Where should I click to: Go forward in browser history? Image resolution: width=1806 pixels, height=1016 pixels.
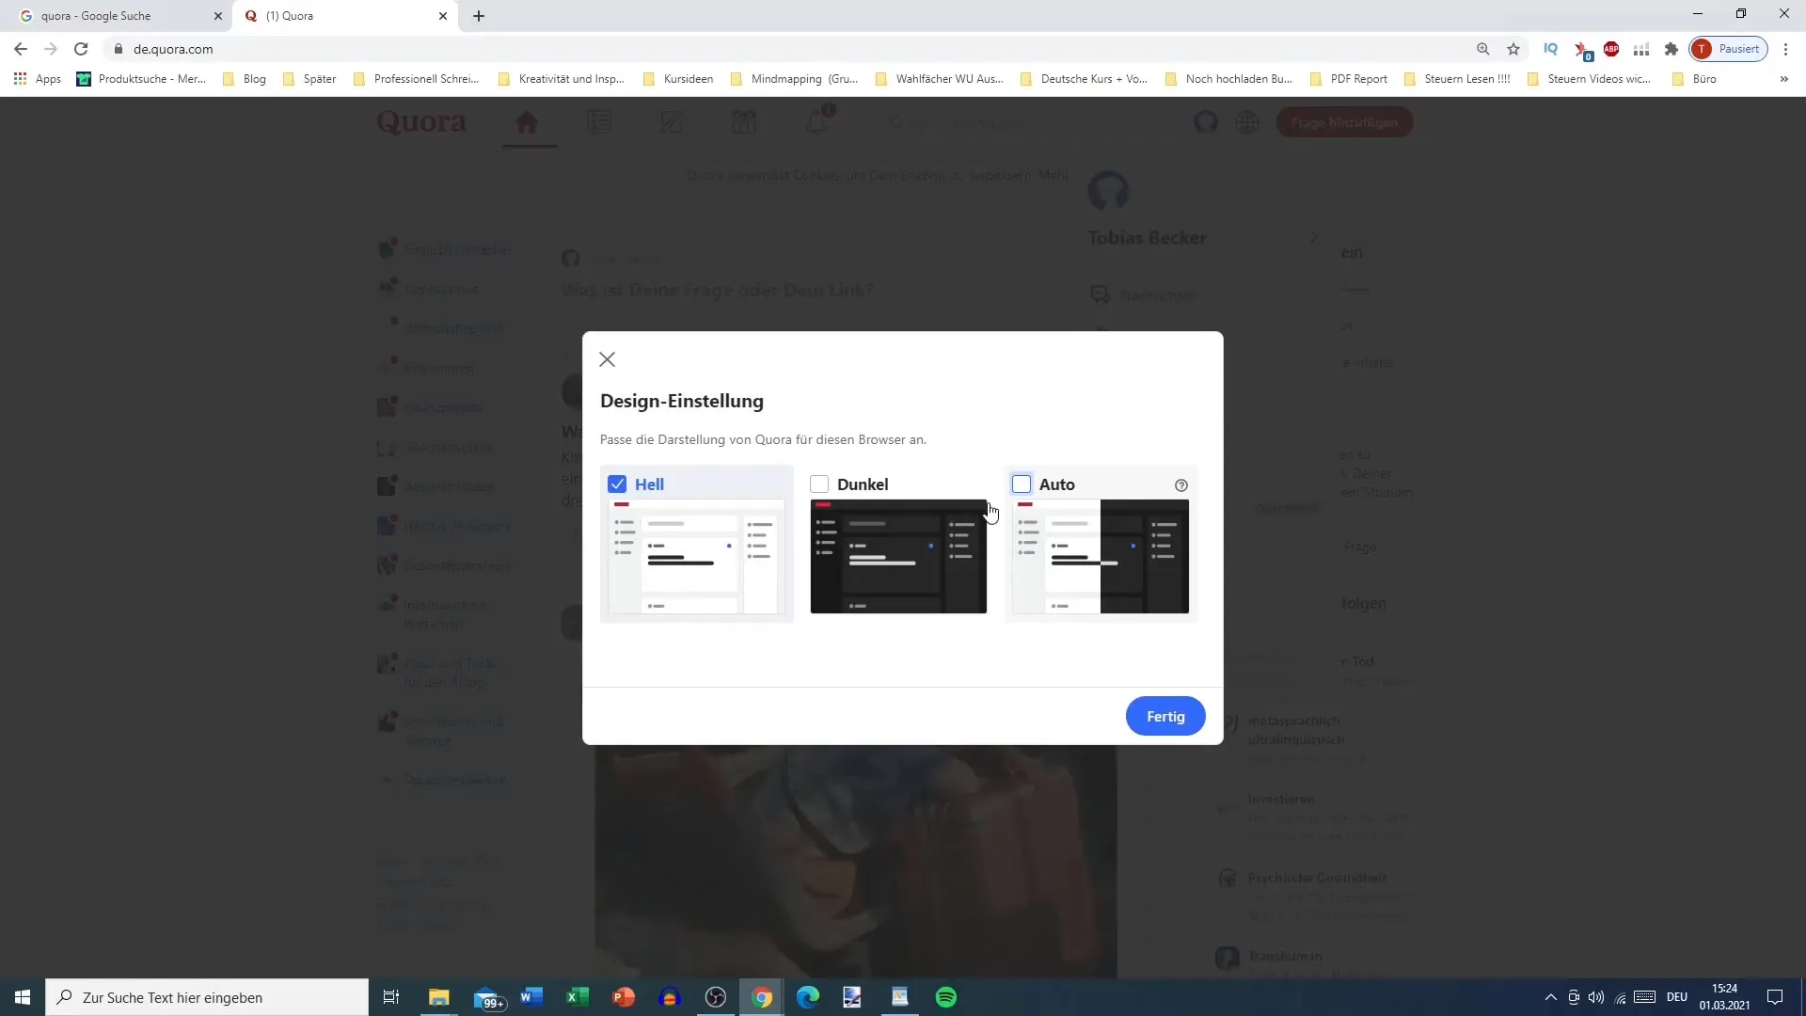[x=51, y=49]
